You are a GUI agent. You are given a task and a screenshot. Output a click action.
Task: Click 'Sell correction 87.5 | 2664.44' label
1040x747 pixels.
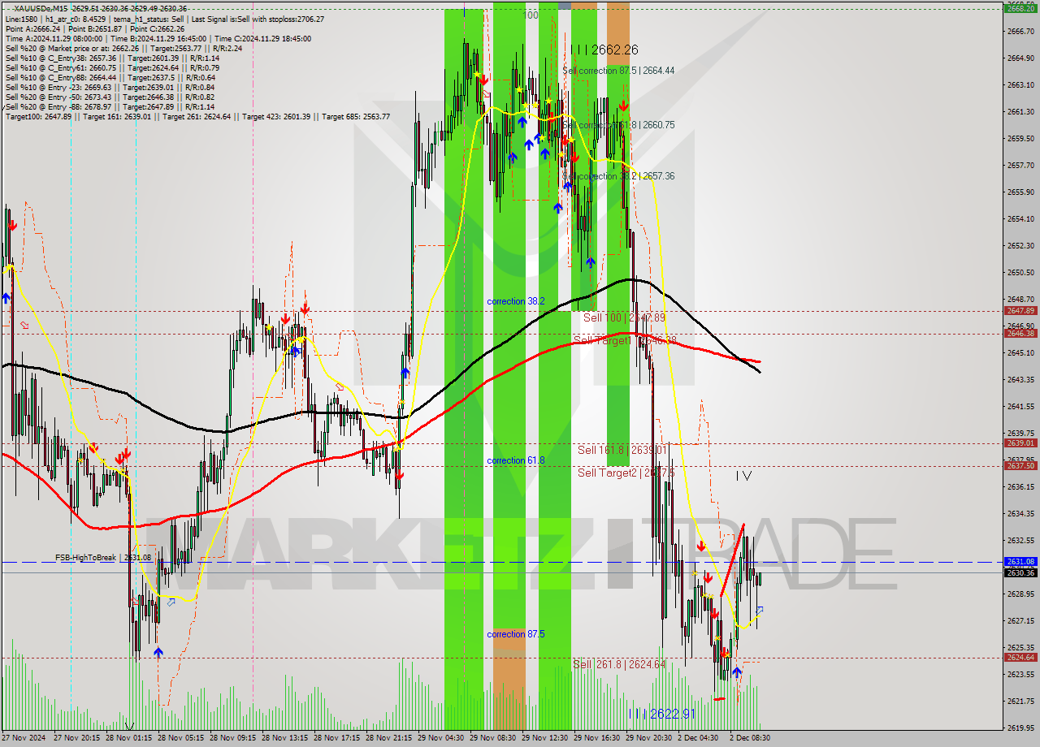[x=618, y=71]
